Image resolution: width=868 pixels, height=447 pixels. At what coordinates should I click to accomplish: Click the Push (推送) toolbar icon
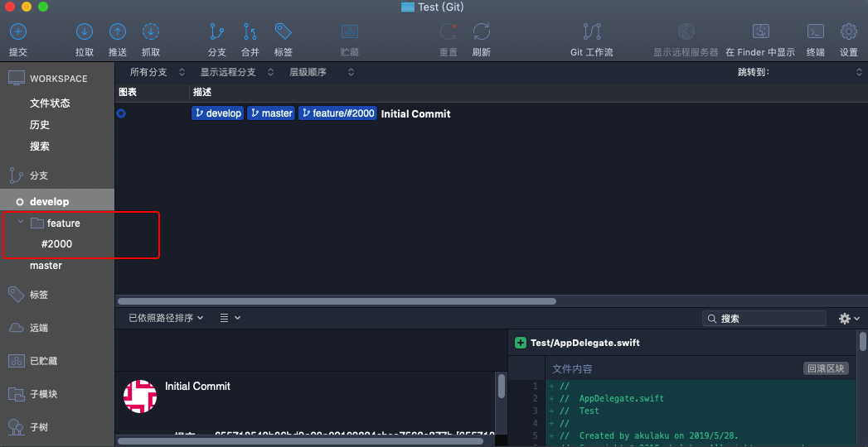pyautogui.click(x=118, y=32)
